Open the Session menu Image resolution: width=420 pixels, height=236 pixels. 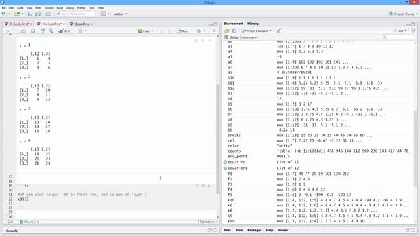tap(49, 8)
